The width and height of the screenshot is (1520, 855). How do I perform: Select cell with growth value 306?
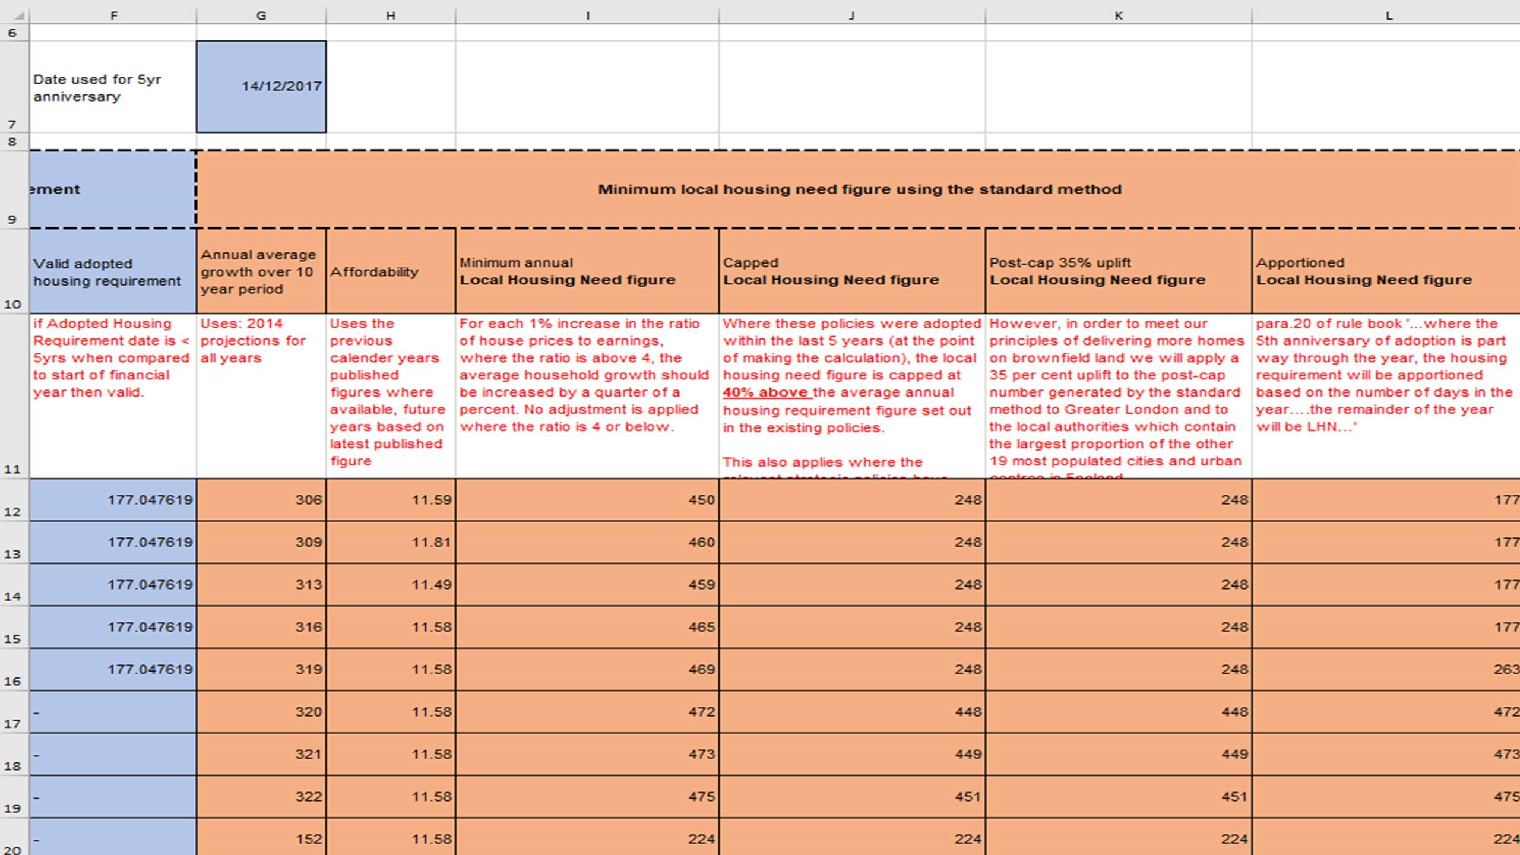(261, 500)
